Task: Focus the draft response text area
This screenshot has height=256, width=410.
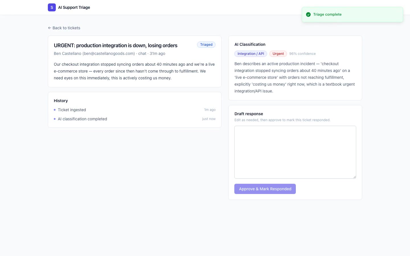Action: pyautogui.click(x=295, y=152)
